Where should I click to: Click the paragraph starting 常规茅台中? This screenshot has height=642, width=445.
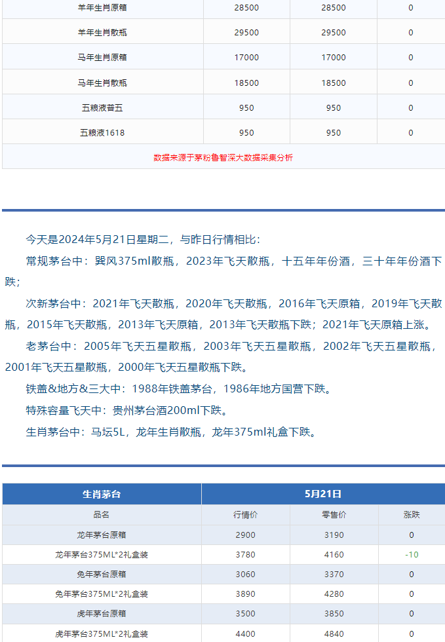pos(223,271)
